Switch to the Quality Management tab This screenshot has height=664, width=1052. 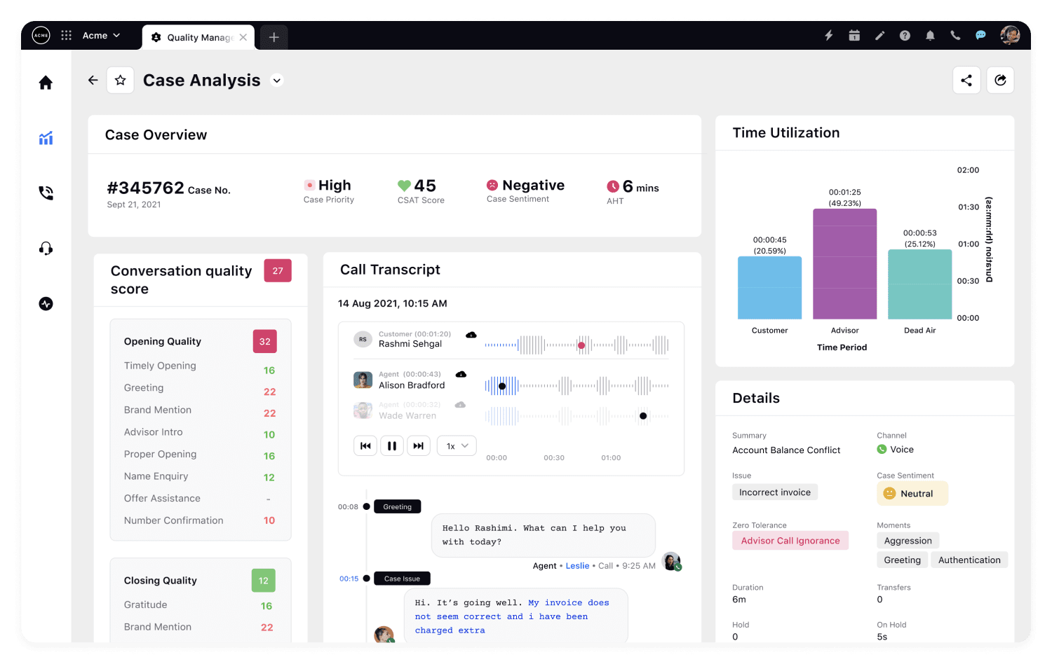click(x=197, y=37)
